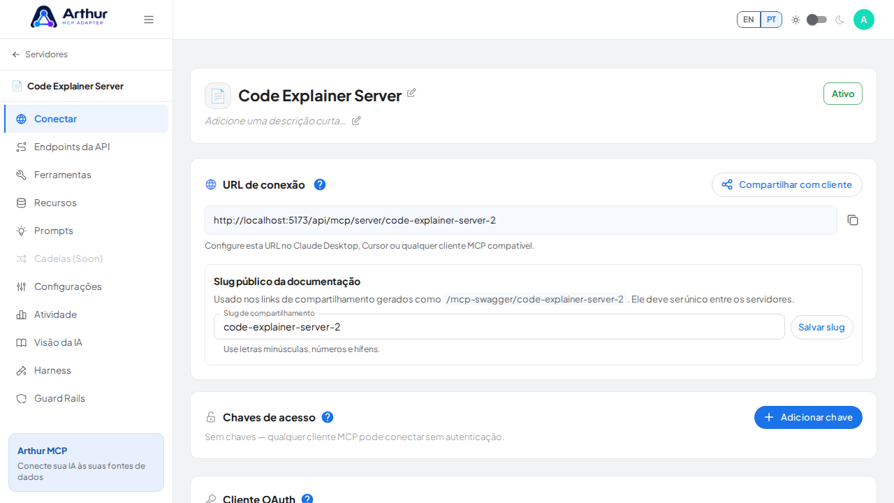894x503 pixels.
Task: Click the Endpoints da API route icon
Action: 22,147
